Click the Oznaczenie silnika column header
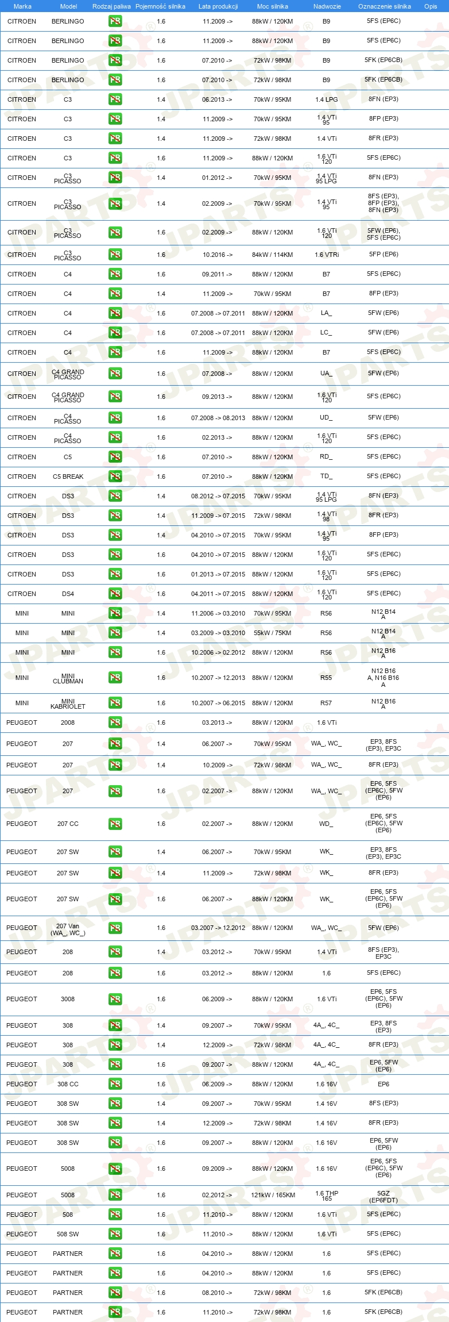 [x=385, y=6]
